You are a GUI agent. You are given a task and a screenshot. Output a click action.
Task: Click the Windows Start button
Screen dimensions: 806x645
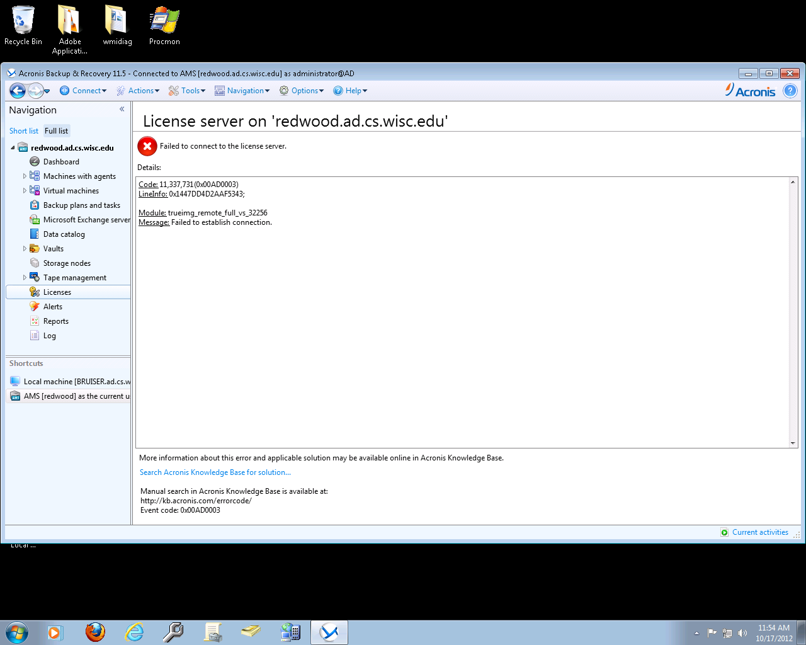click(x=17, y=632)
